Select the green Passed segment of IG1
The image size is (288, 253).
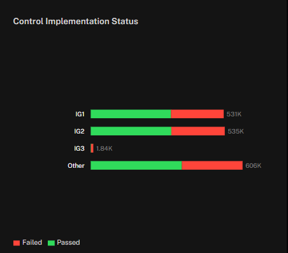pyautogui.click(x=131, y=114)
